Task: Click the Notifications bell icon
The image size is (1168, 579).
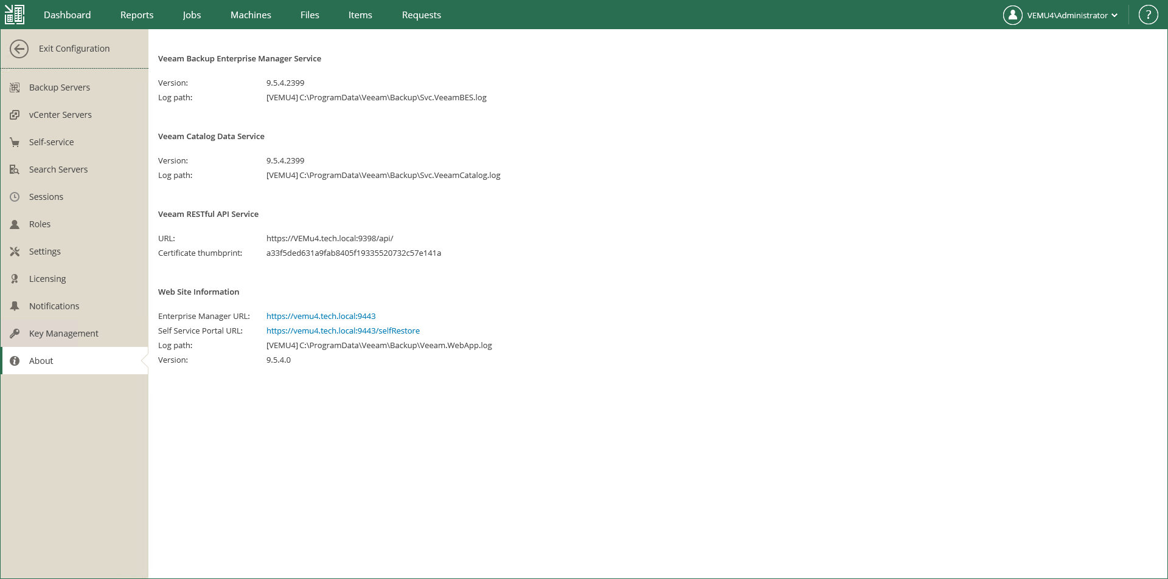Action: tap(15, 306)
